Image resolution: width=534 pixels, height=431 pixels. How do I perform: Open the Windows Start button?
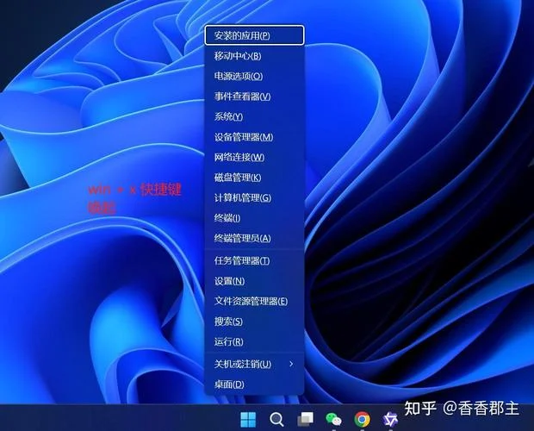tap(248, 419)
